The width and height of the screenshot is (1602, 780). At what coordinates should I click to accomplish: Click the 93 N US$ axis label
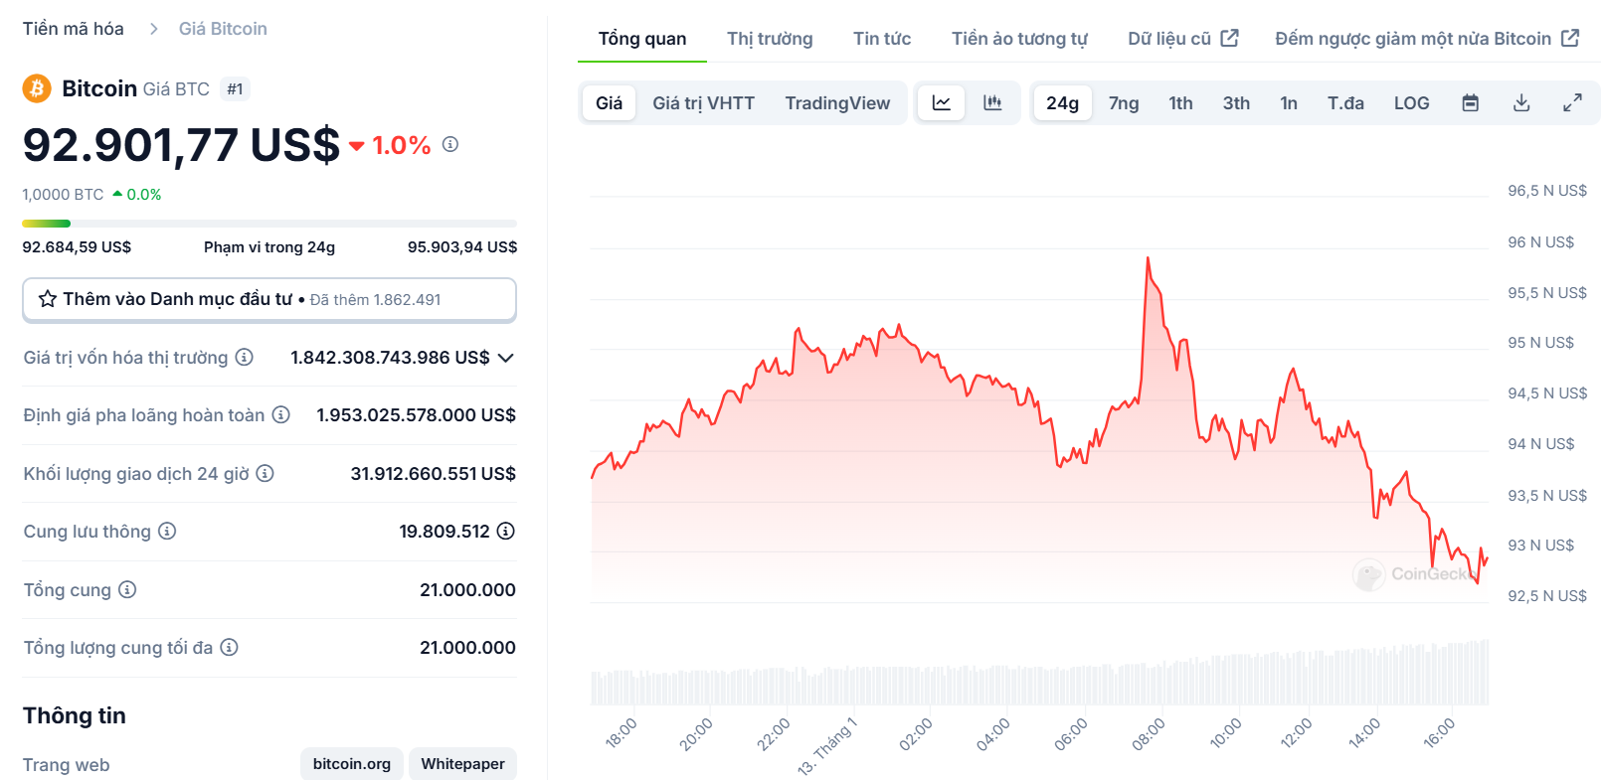point(1541,546)
